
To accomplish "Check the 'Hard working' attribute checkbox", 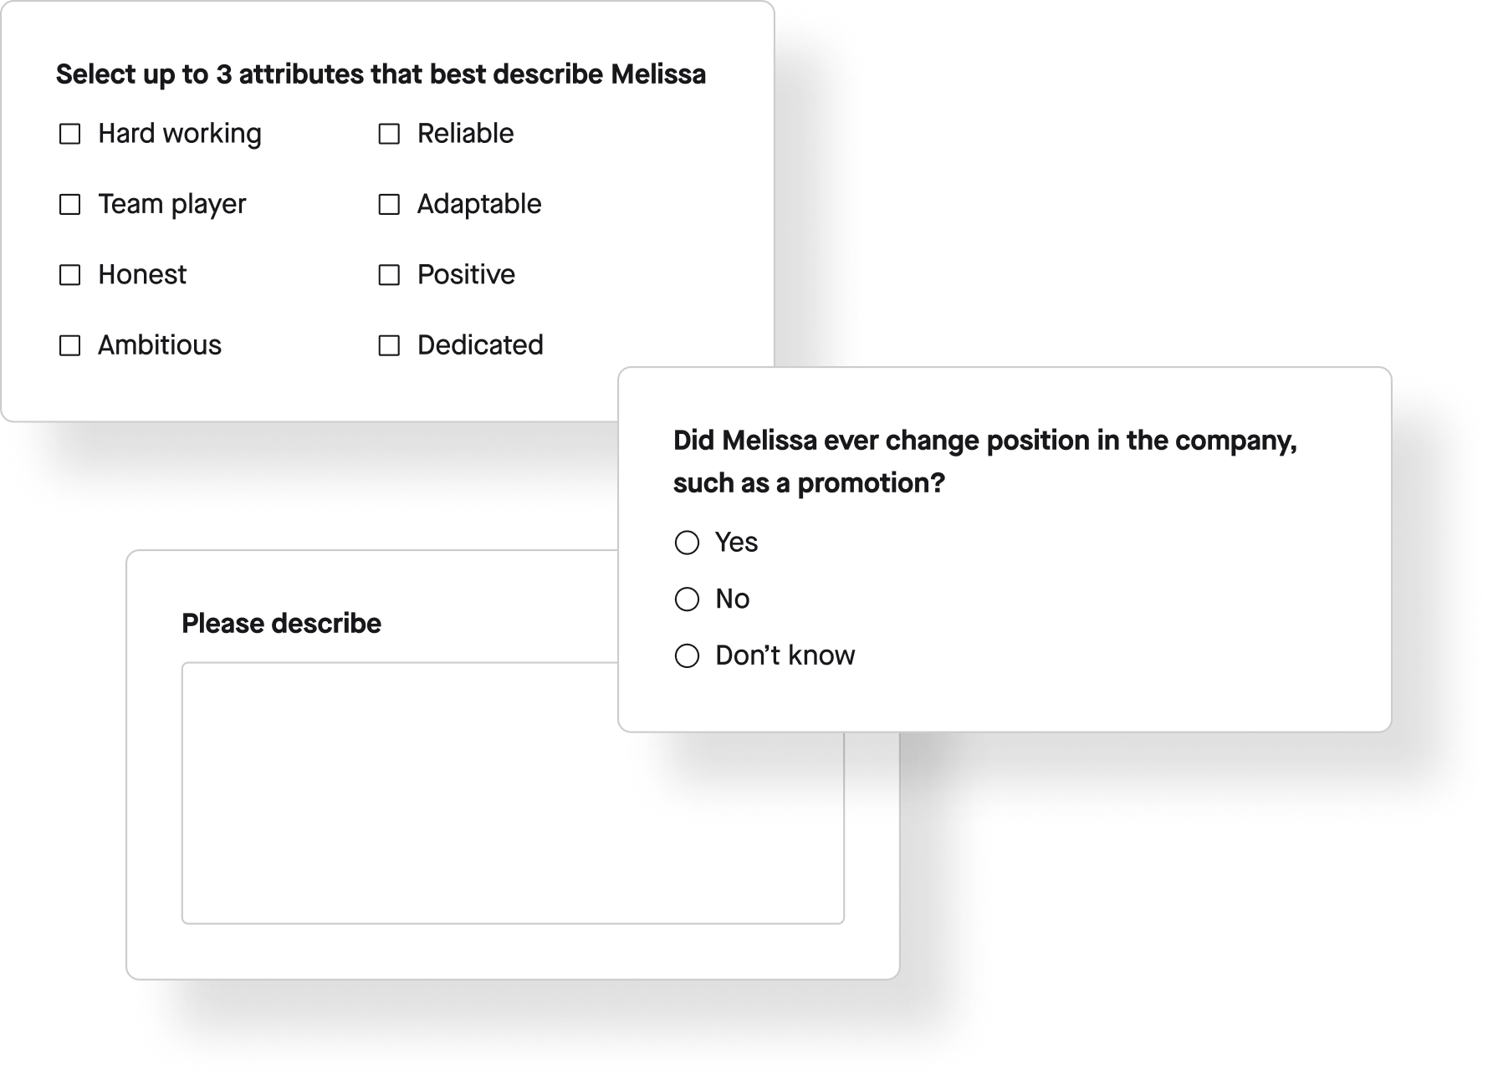I will pos(69,133).
